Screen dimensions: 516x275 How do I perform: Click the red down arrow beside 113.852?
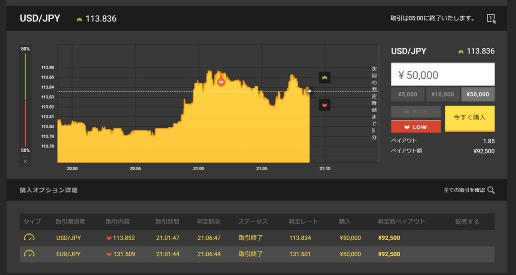click(109, 238)
